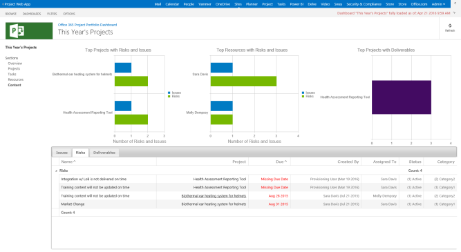The height and width of the screenshot is (252, 461).
Task: Click the purple deliverables bar
Action: pos(402,97)
